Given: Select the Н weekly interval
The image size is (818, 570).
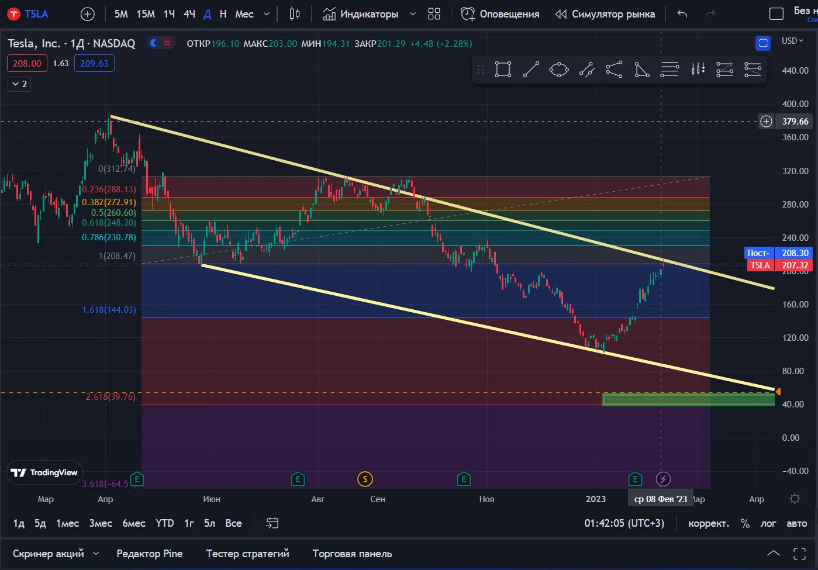Looking at the screenshot, I should [223, 14].
